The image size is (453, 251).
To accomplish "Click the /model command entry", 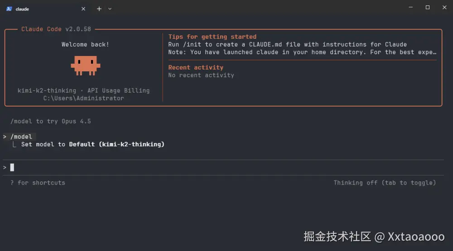I will click(21, 136).
